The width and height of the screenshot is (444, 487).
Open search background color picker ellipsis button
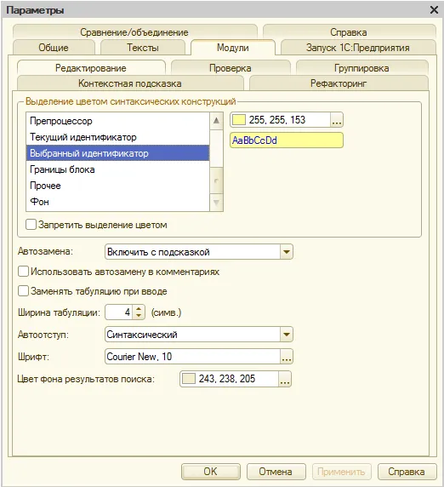pos(285,379)
